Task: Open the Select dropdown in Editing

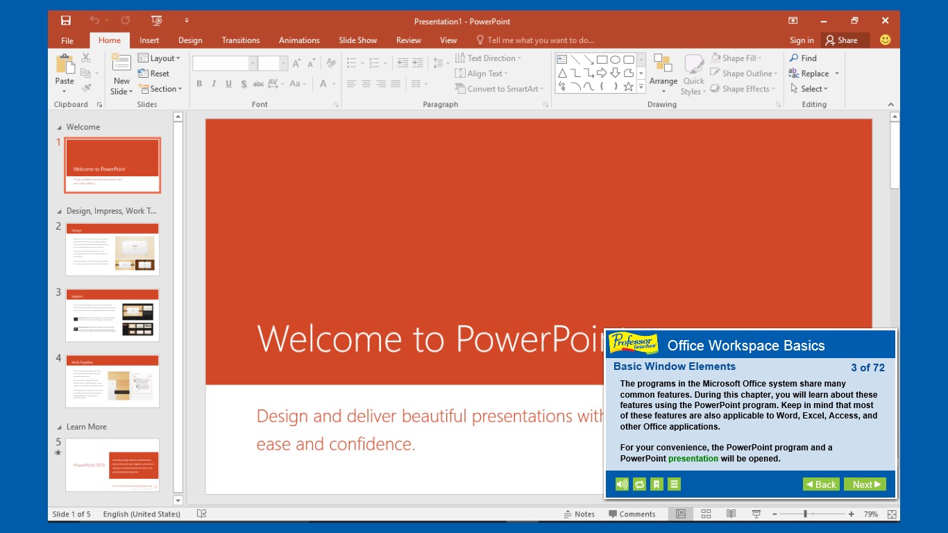Action: [809, 89]
